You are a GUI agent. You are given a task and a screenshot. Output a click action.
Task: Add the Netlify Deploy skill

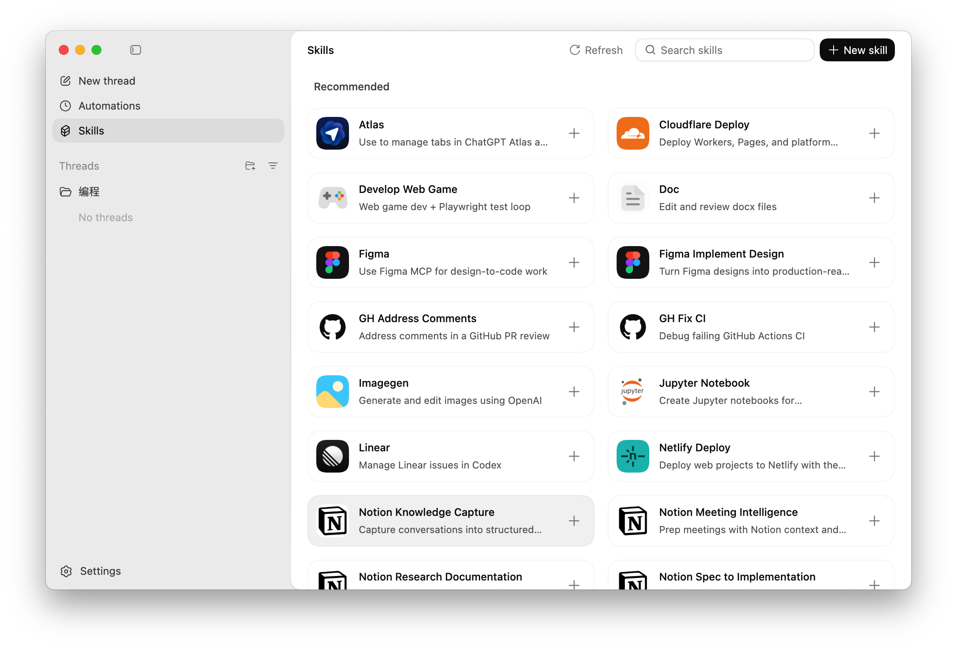click(874, 456)
